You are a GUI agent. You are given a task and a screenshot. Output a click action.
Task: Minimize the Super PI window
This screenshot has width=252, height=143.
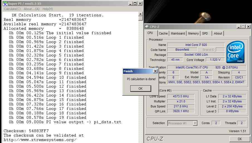pyautogui.click(x=131, y=4)
